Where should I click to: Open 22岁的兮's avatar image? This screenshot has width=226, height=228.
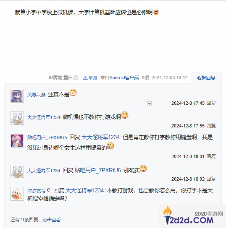[17, 194]
